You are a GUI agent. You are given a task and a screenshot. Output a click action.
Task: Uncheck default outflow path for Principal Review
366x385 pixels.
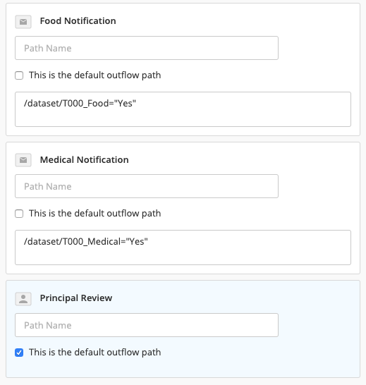[x=19, y=353]
